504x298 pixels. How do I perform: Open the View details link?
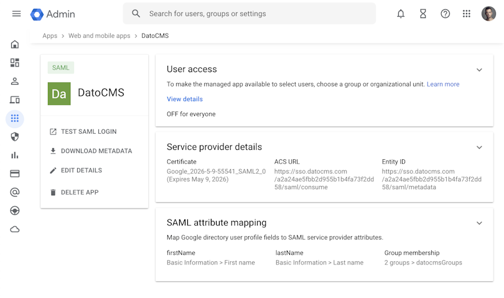(185, 99)
